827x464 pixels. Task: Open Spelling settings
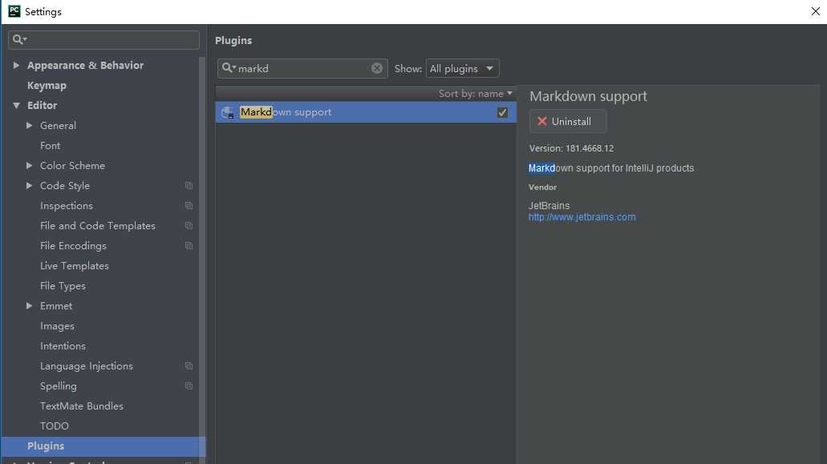tap(58, 385)
